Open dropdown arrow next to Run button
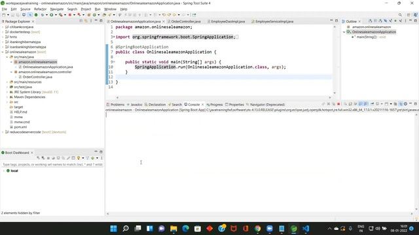 click(x=56, y=14)
